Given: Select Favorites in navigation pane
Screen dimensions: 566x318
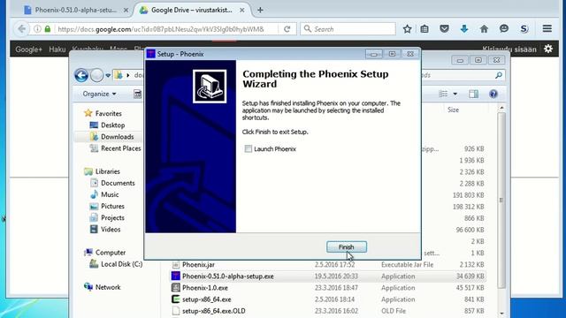Looking at the screenshot, I should click(x=108, y=114).
